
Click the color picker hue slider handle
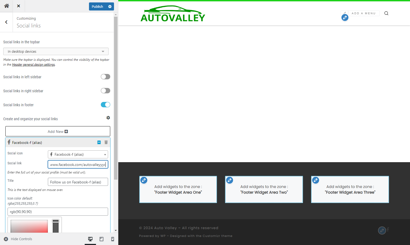coord(56,221)
